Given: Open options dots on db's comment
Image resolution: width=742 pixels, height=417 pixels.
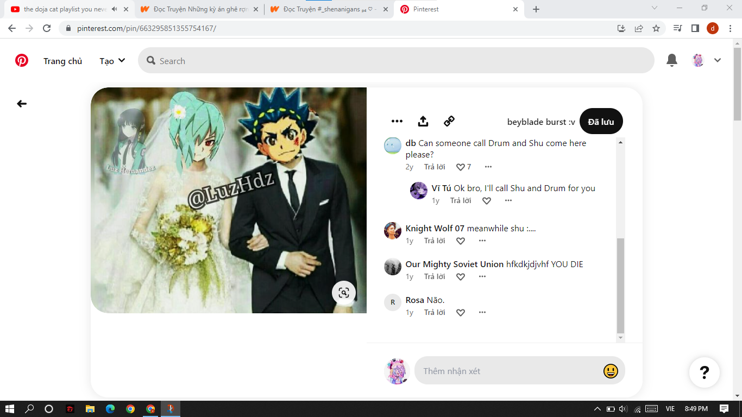Looking at the screenshot, I should (x=488, y=167).
